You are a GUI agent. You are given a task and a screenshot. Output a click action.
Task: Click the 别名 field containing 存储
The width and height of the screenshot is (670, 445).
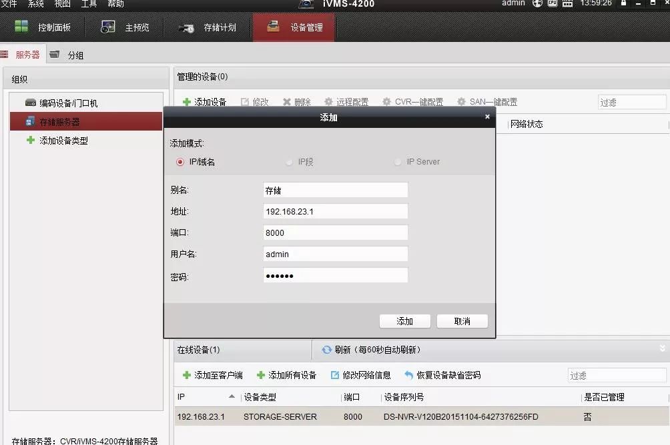point(336,191)
